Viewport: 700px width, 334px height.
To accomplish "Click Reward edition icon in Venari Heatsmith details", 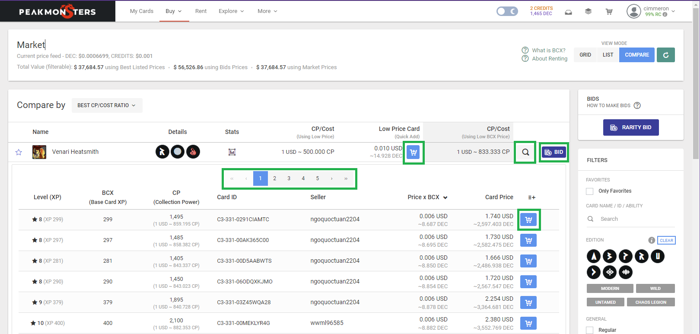I will tap(162, 152).
